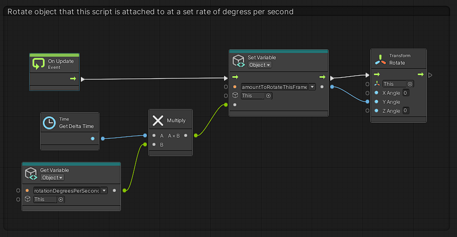
Task: Expand the amountToRotateThisFrame variable name dropdown
Action: click(x=312, y=87)
